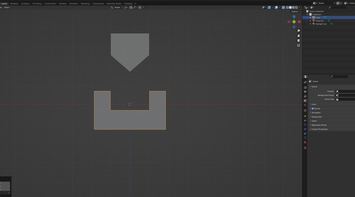
Task: Click the blue Z axis gizmo ball
Action: (x=294, y=17)
